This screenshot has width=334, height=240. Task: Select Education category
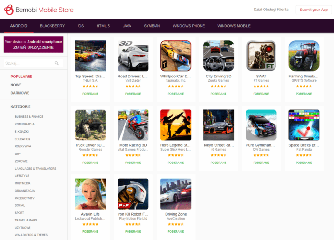(x=22, y=139)
